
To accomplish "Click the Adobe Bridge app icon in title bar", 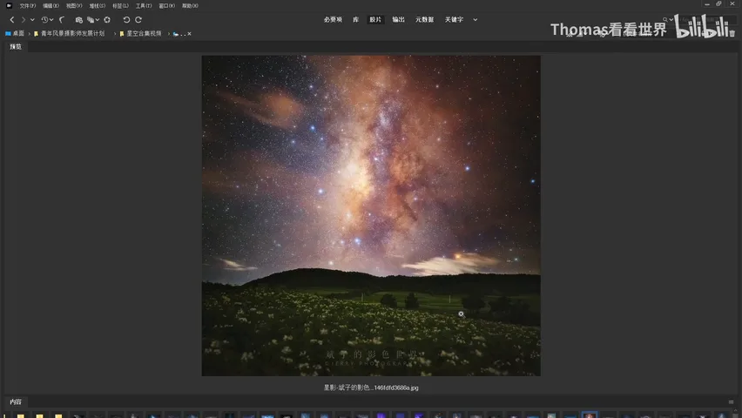I will [9, 6].
